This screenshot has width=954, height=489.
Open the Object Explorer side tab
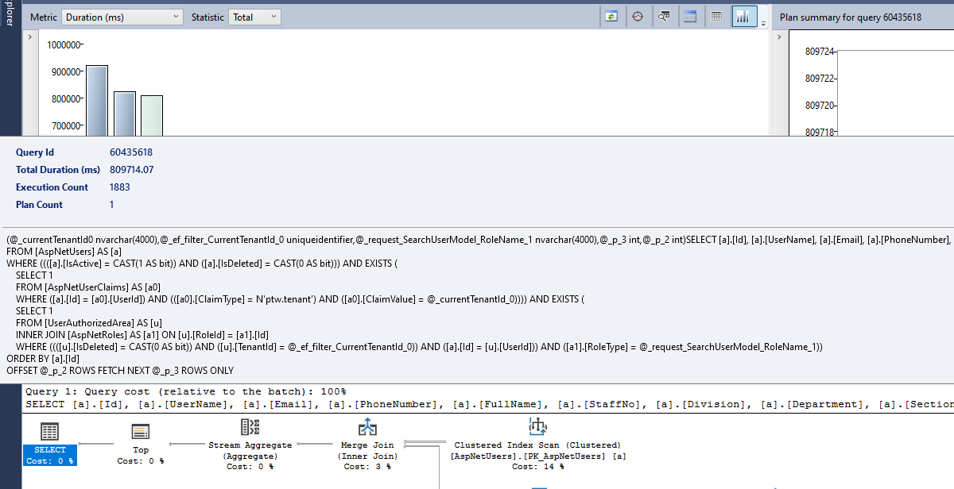click(x=10, y=13)
